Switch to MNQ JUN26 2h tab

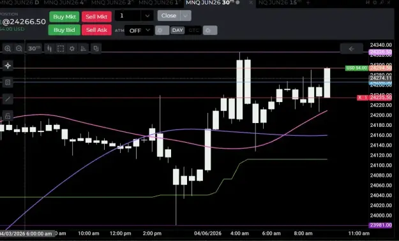(112, 3)
